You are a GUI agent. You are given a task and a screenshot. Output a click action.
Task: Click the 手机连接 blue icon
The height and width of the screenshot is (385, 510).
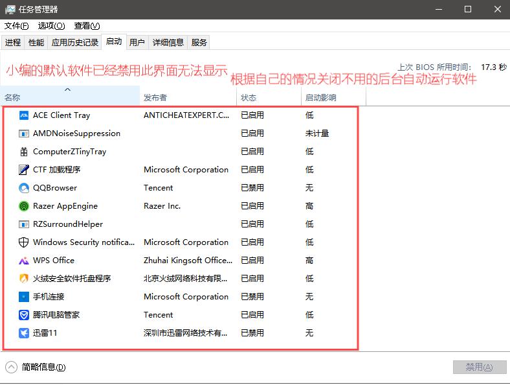pos(24,297)
